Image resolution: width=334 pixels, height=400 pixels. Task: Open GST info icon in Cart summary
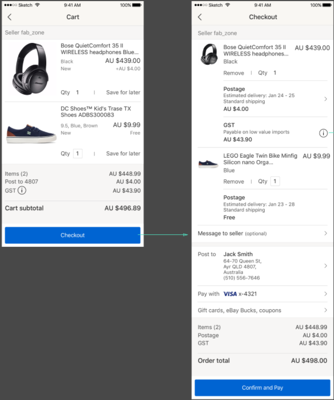(x=22, y=191)
